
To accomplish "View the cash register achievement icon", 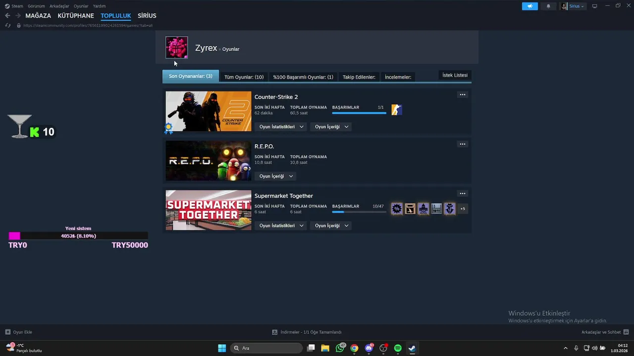I will click(436, 209).
